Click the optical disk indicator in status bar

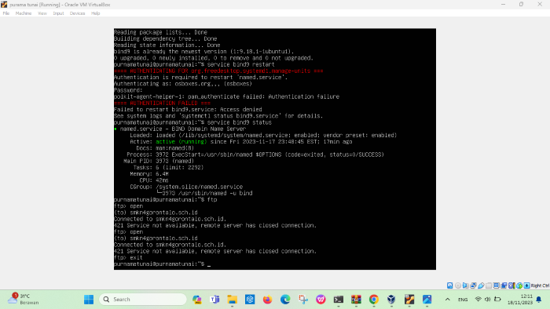pos(458,285)
